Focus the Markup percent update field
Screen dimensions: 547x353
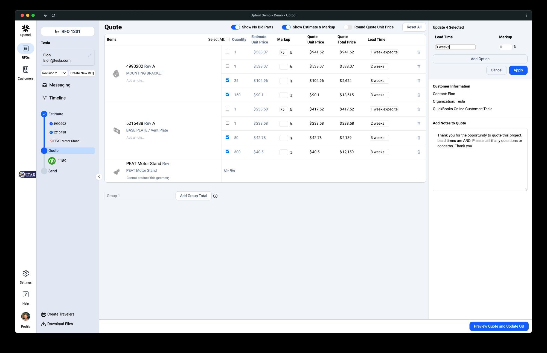pos(505,47)
